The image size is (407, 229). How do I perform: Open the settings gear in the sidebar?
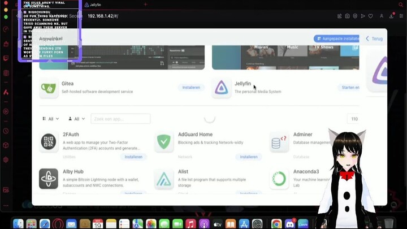(6, 159)
